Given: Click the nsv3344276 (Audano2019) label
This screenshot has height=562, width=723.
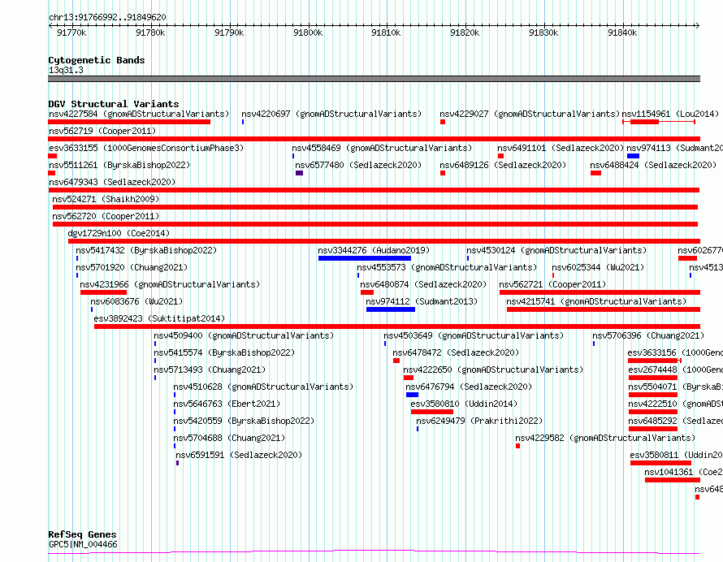Looking at the screenshot, I should [x=374, y=250].
